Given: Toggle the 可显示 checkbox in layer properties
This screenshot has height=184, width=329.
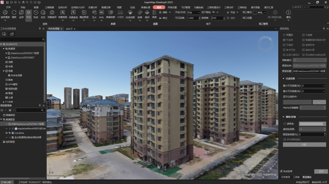Looking at the screenshot, I should tap(284, 35).
